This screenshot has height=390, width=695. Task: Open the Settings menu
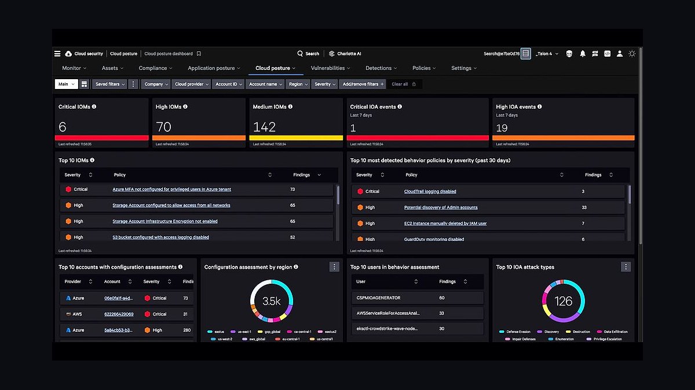coord(464,68)
